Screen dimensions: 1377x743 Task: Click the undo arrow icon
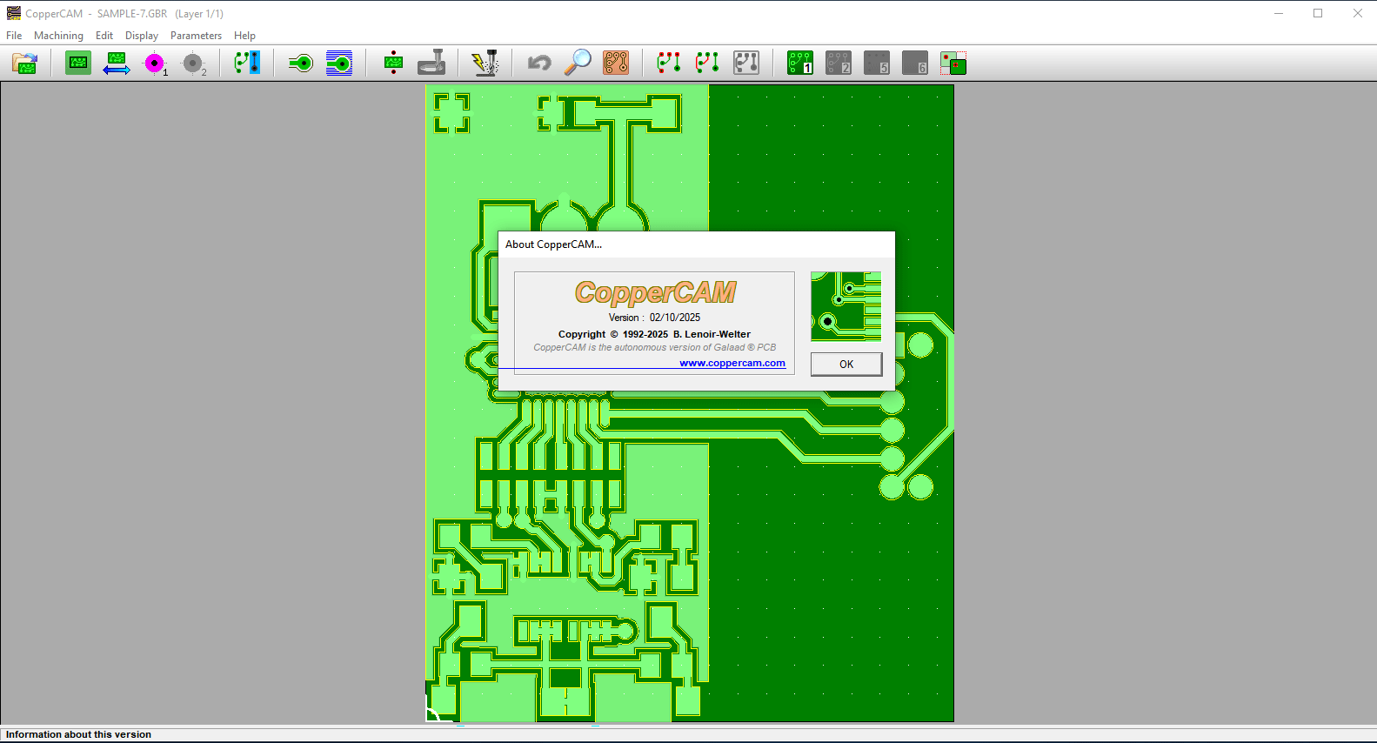point(539,64)
